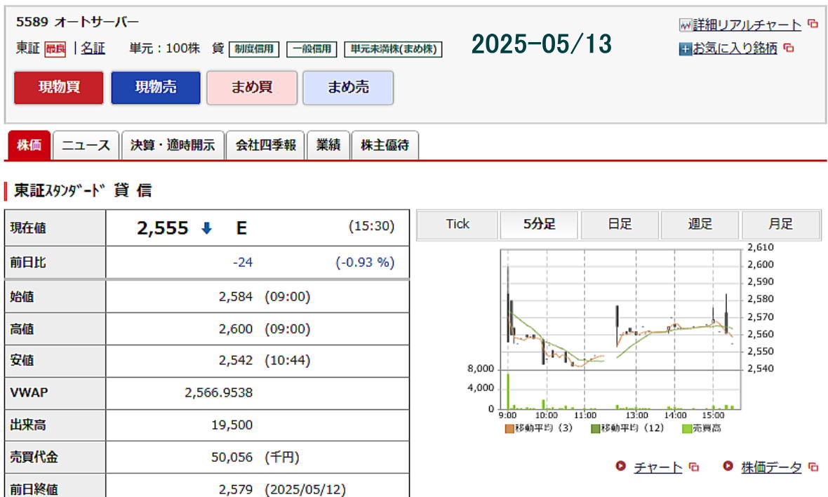
Task: Click the 単元未満株(まめ株) badge
Action: point(394,49)
